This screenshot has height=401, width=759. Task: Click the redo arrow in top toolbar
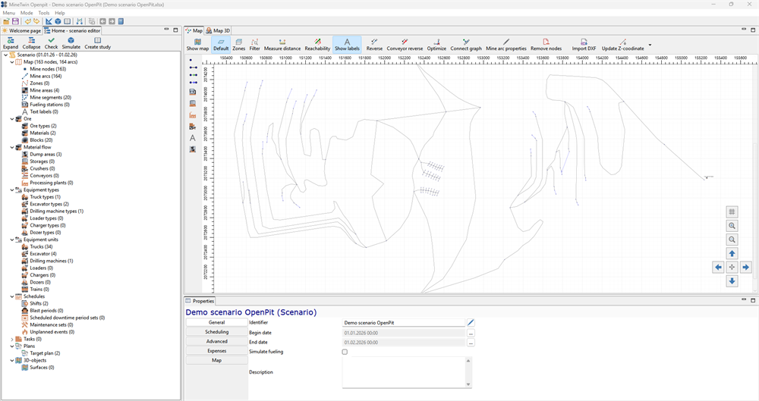36,21
